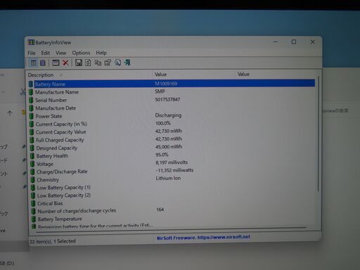Click the Find toolbar icon
Image resolution: width=360 pixels, height=270 pixels.
(x=117, y=63)
